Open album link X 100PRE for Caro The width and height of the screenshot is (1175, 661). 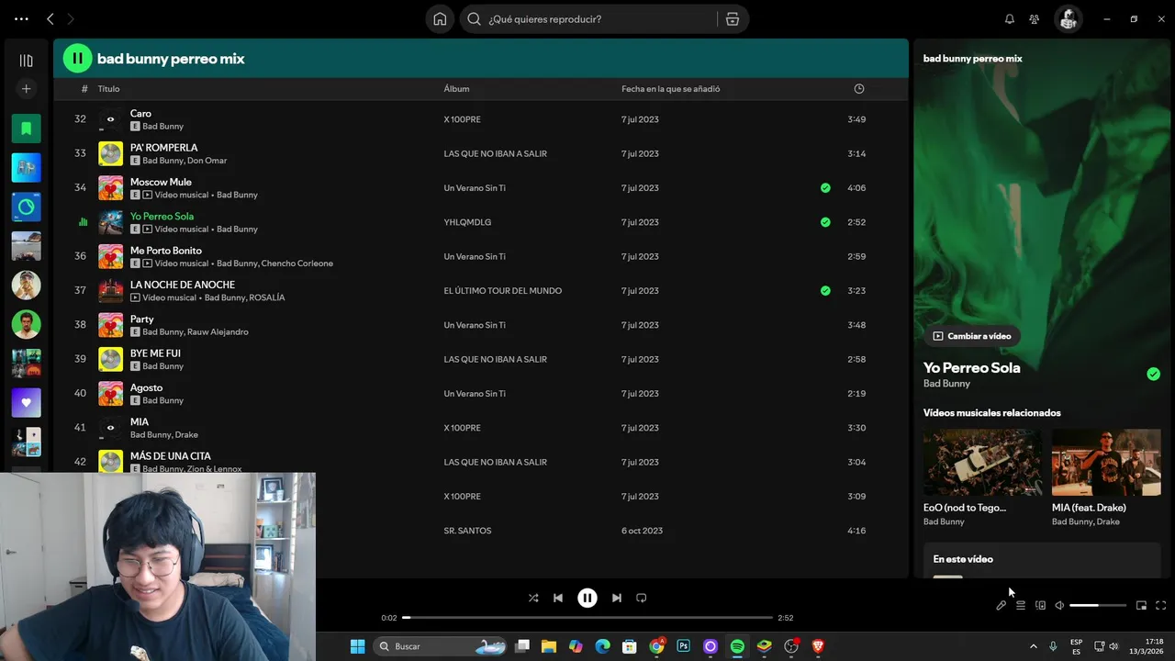pos(462,119)
